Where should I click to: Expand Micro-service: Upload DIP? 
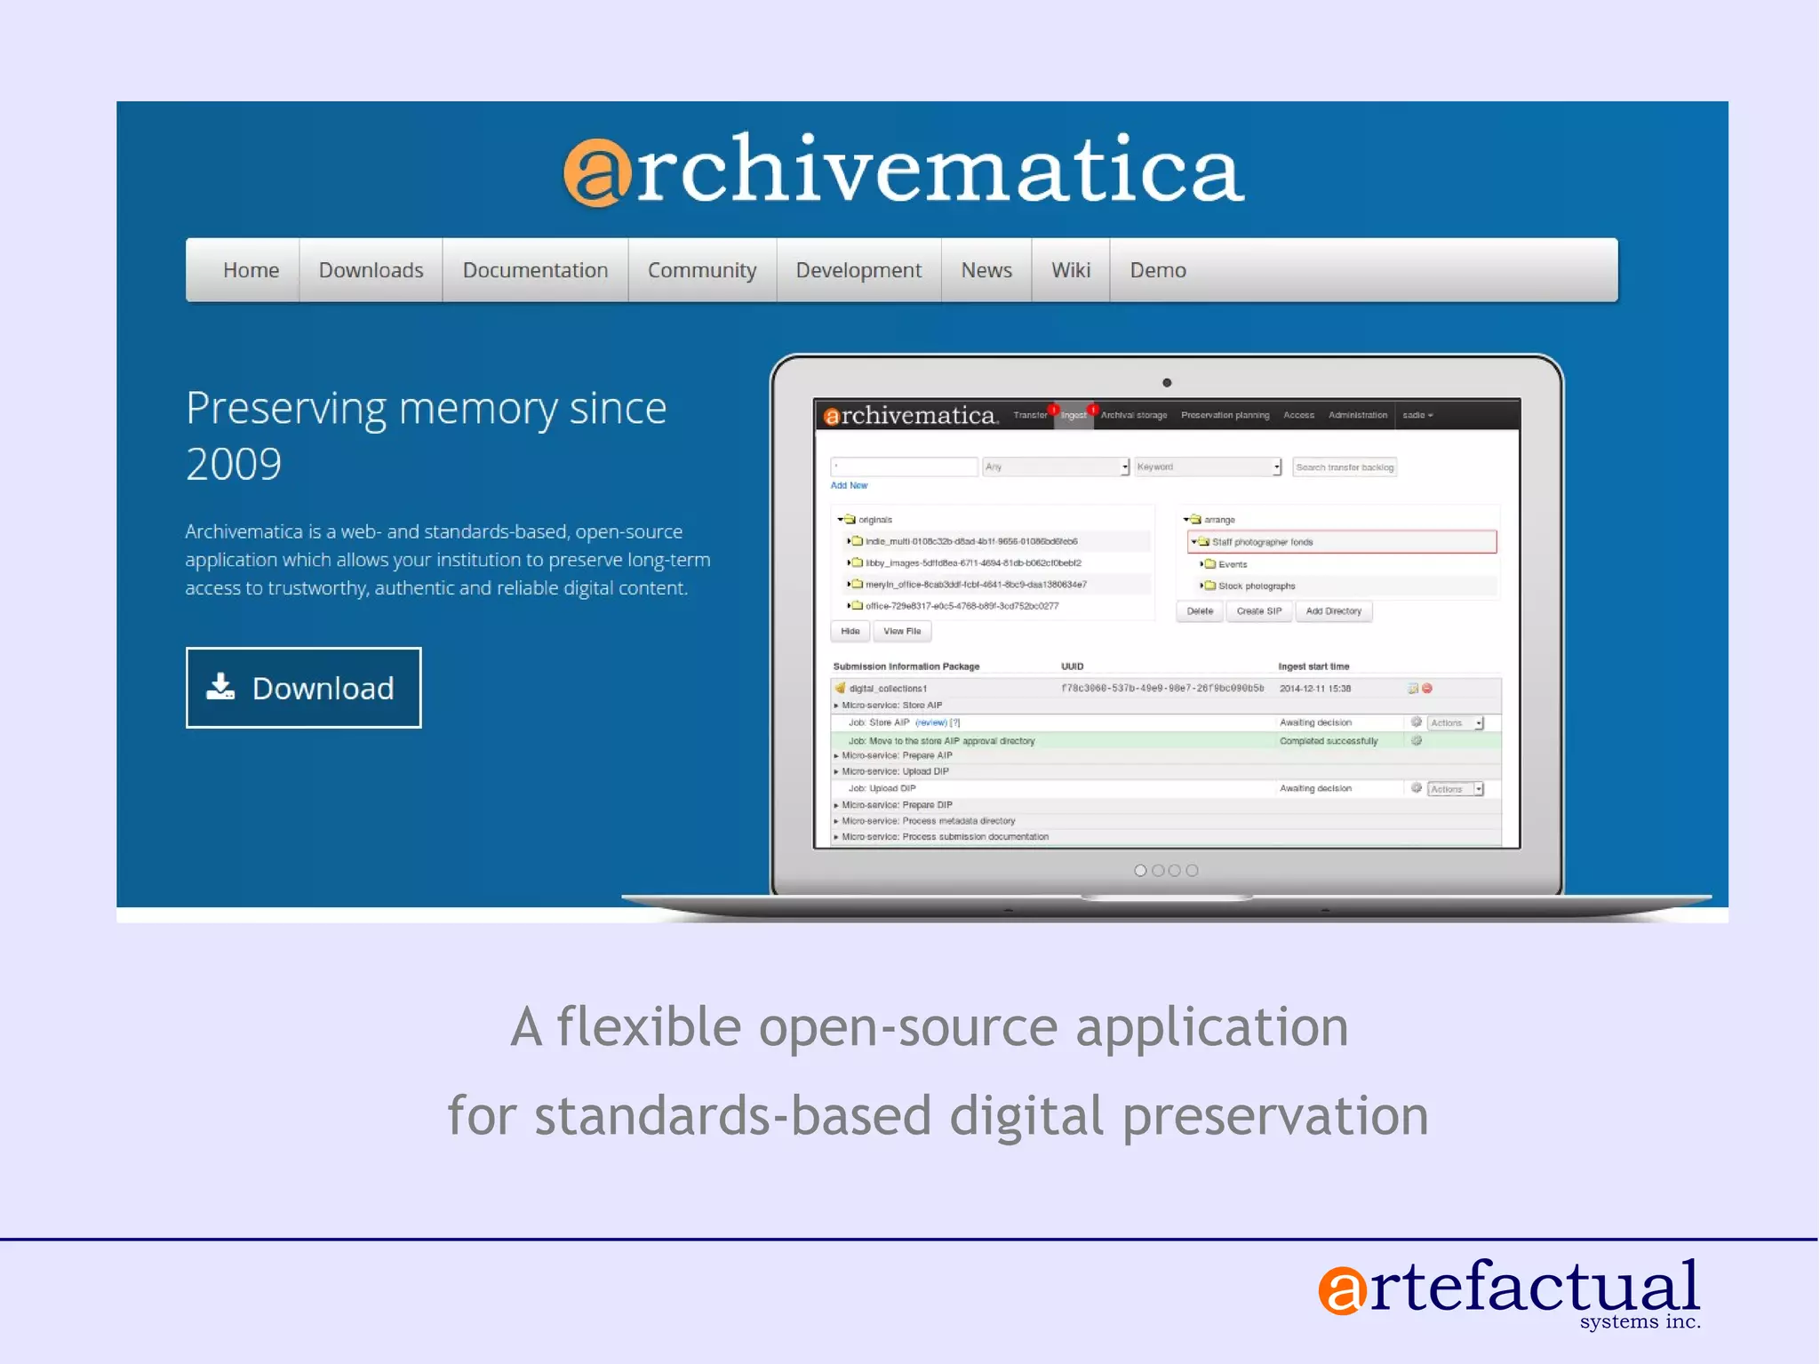pyautogui.click(x=836, y=771)
